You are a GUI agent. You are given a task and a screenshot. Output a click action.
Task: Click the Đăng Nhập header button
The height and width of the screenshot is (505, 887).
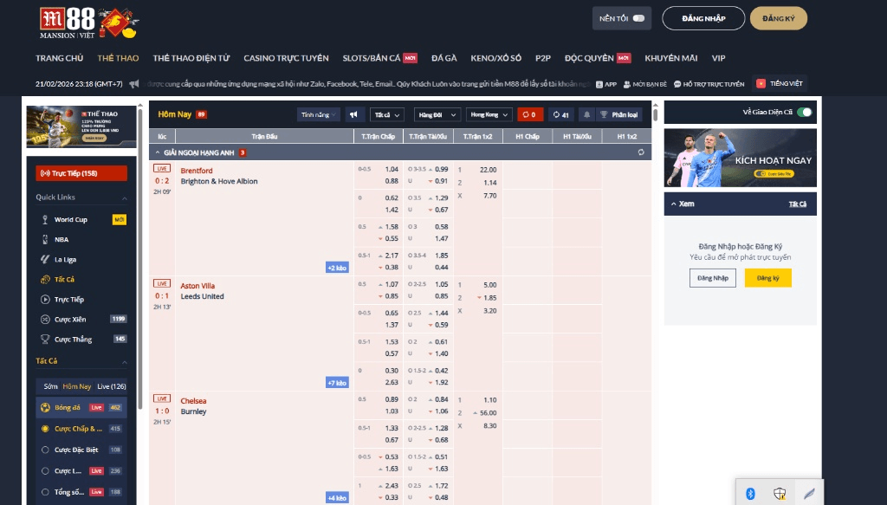(x=703, y=18)
